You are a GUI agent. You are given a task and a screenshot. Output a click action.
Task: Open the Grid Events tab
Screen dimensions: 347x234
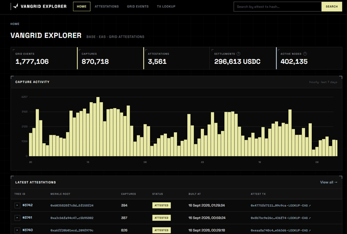coord(138,7)
